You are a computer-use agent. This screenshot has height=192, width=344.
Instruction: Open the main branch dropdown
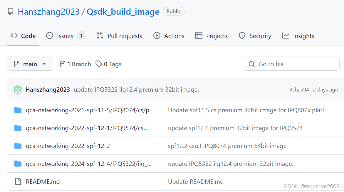click(x=30, y=64)
